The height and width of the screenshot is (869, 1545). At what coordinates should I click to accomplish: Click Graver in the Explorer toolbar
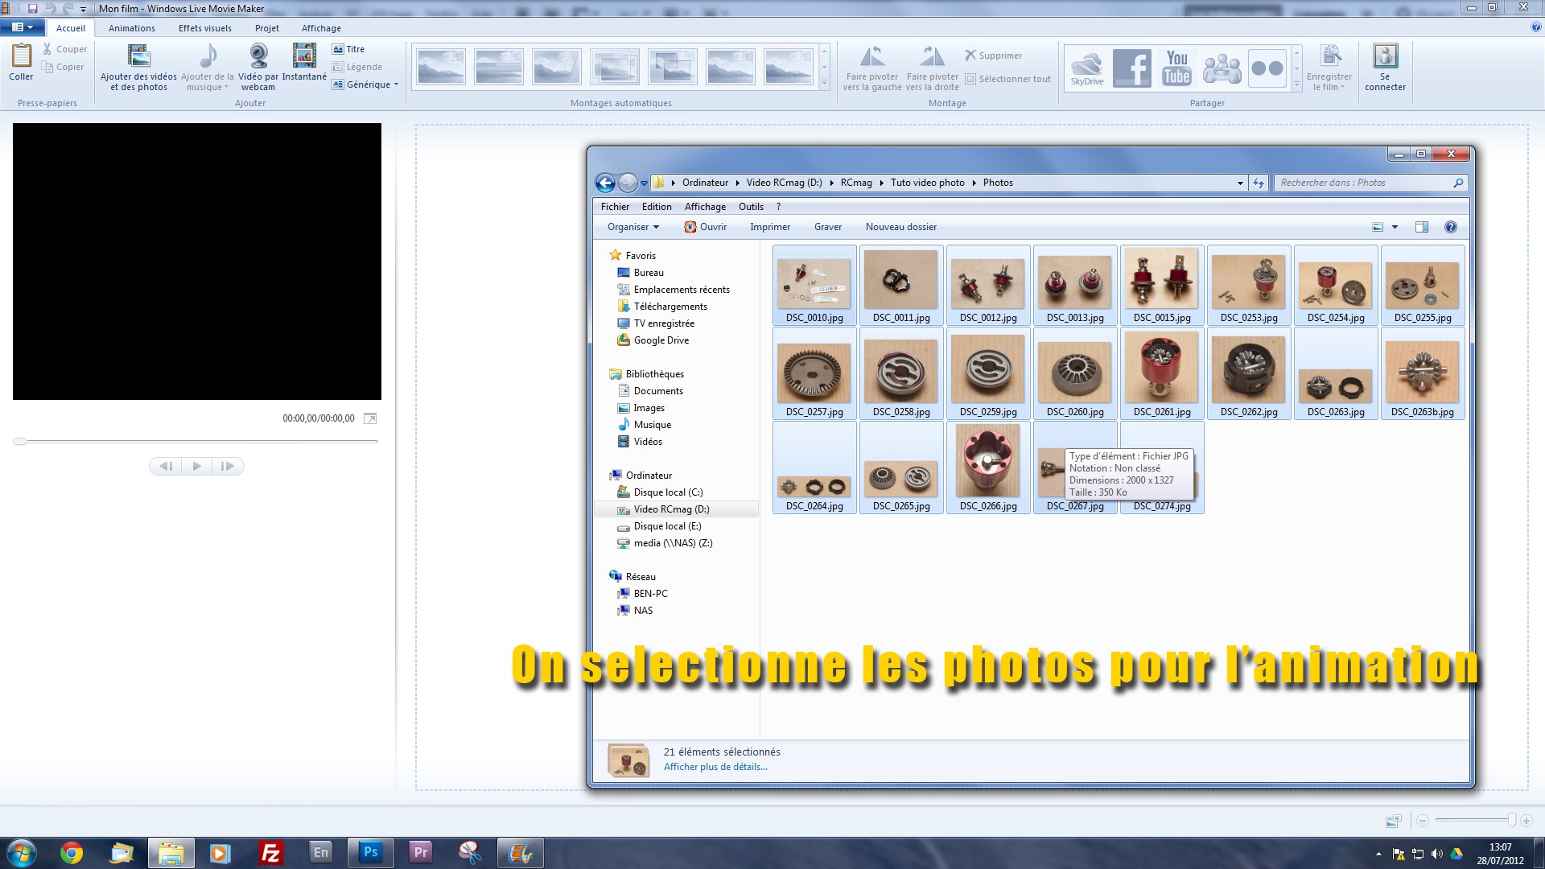828,227
